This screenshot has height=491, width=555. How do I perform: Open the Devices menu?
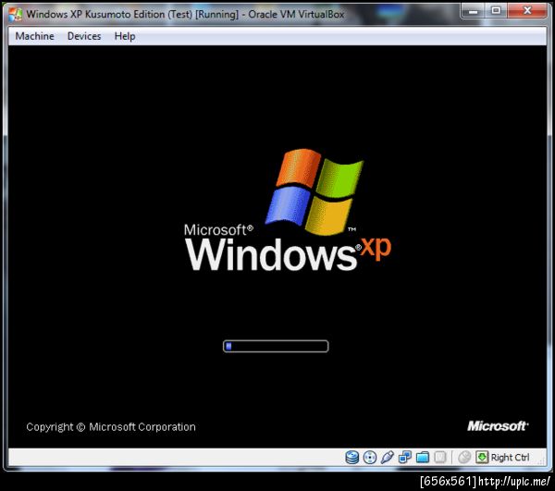[84, 36]
